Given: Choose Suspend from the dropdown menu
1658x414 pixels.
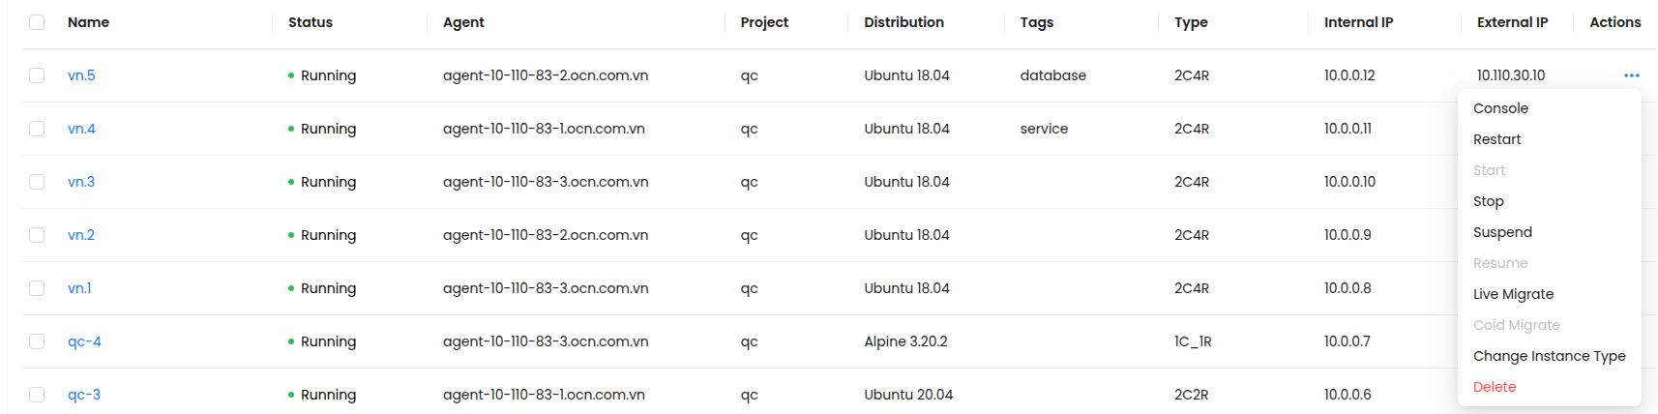Looking at the screenshot, I should (1502, 232).
